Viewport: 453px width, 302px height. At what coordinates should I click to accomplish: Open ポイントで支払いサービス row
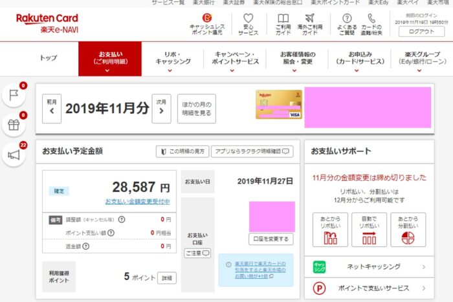370,288
